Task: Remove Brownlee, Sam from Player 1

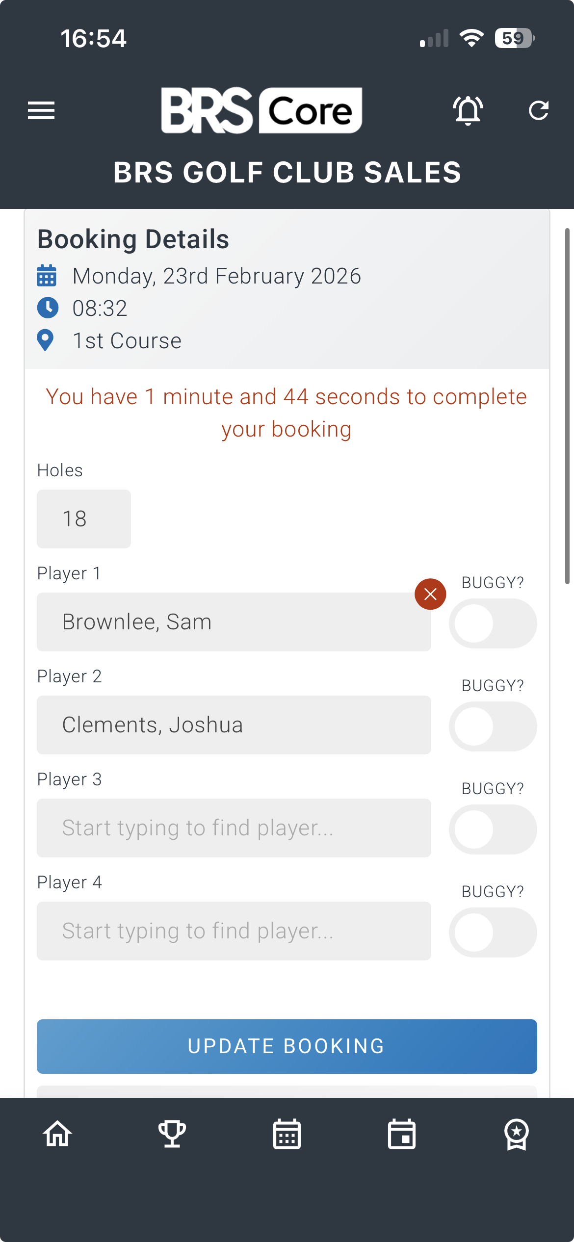Action: (430, 594)
